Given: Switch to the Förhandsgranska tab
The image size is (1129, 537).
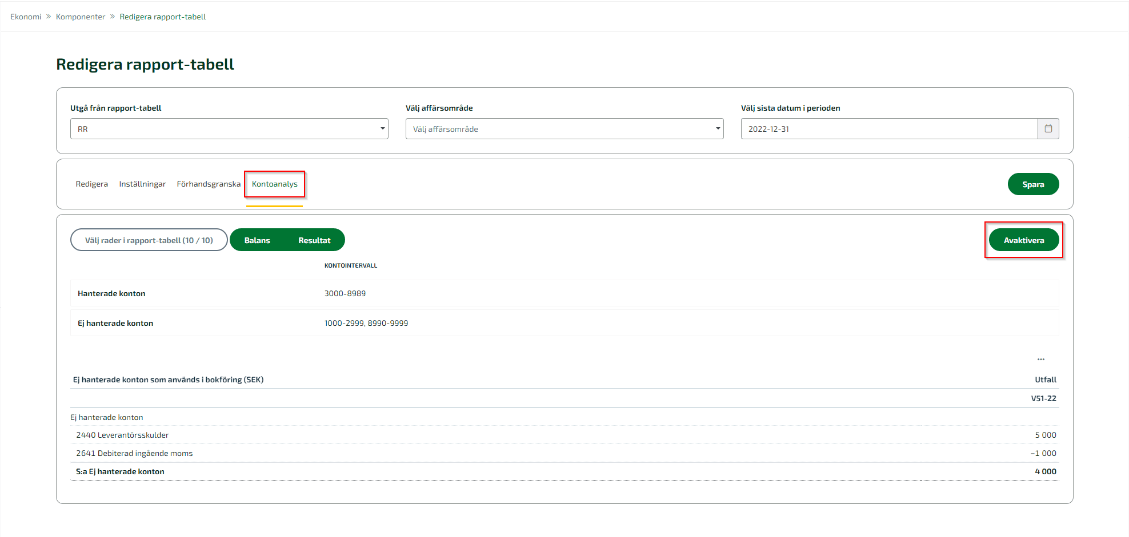Looking at the screenshot, I should click(x=209, y=184).
